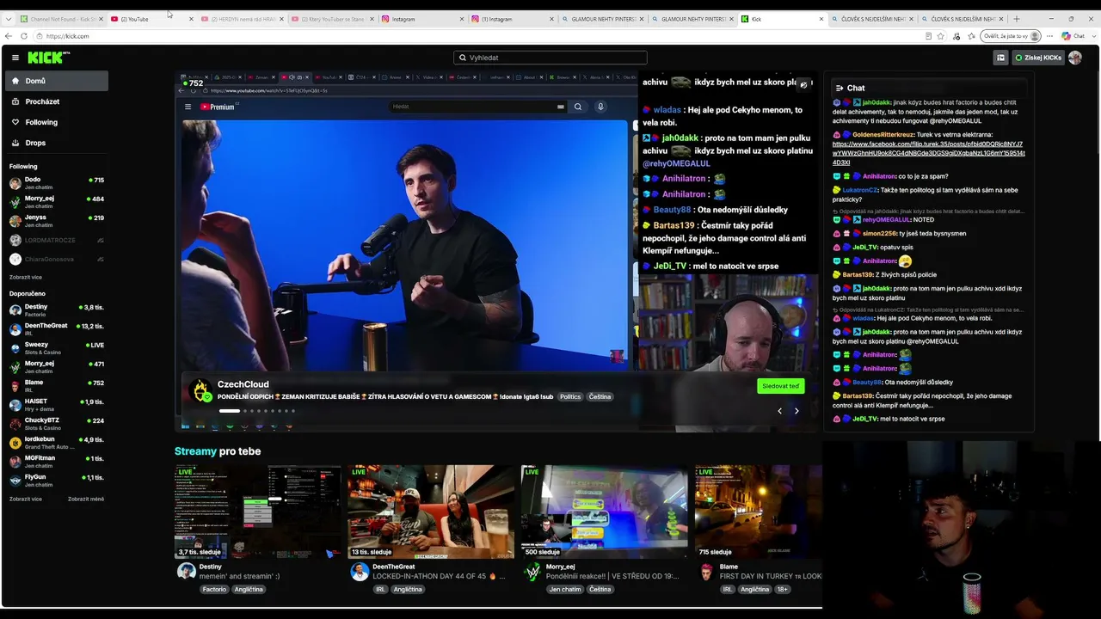Screen dimensions: 1101x619
Task: Click the first carousel indicator dot under CzechCloud
Action: pyautogui.click(x=230, y=411)
